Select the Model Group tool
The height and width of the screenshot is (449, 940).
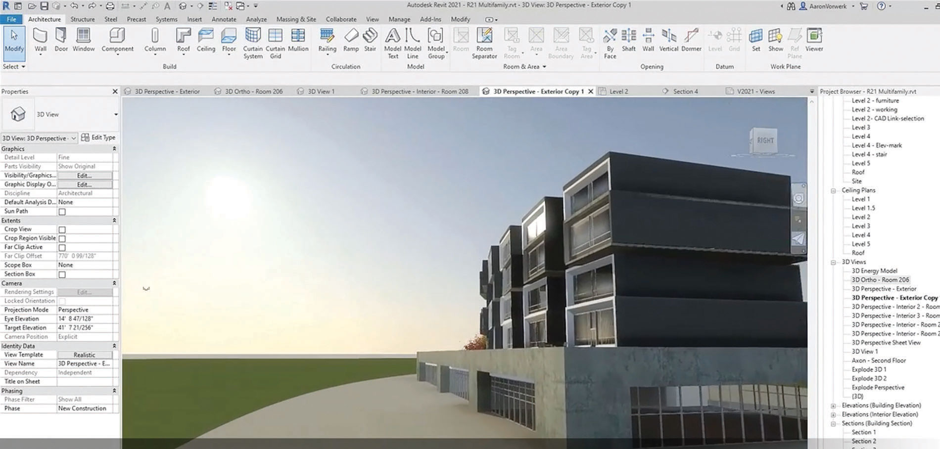[436, 44]
